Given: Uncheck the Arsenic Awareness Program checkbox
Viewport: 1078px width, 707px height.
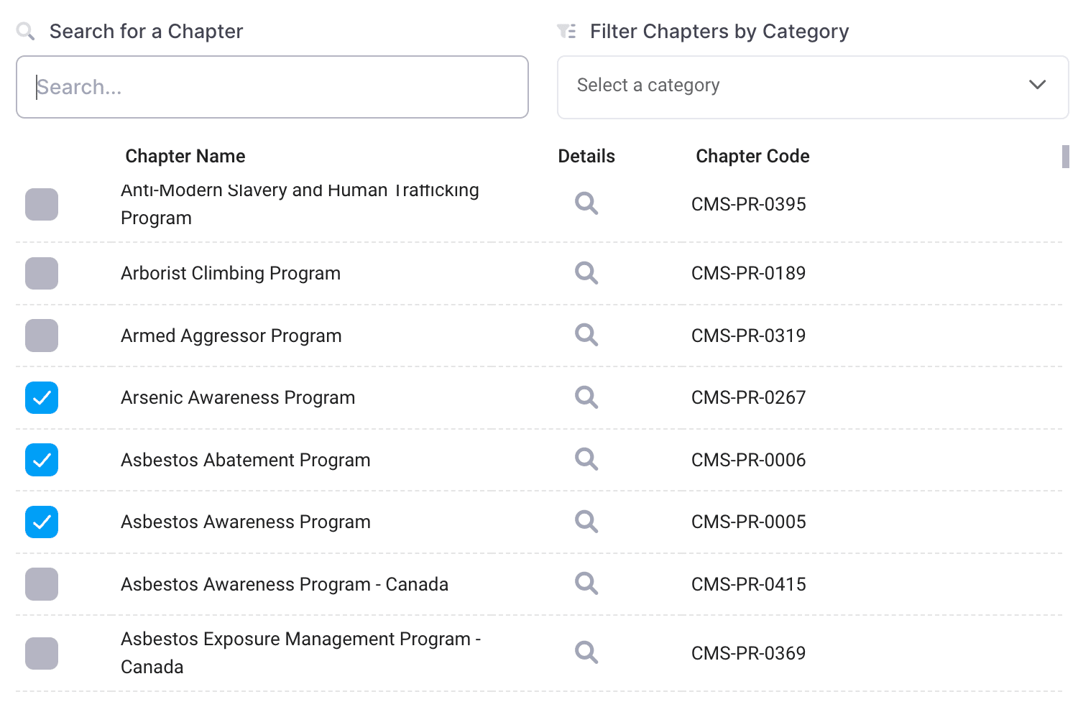Looking at the screenshot, I should coord(42,398).
